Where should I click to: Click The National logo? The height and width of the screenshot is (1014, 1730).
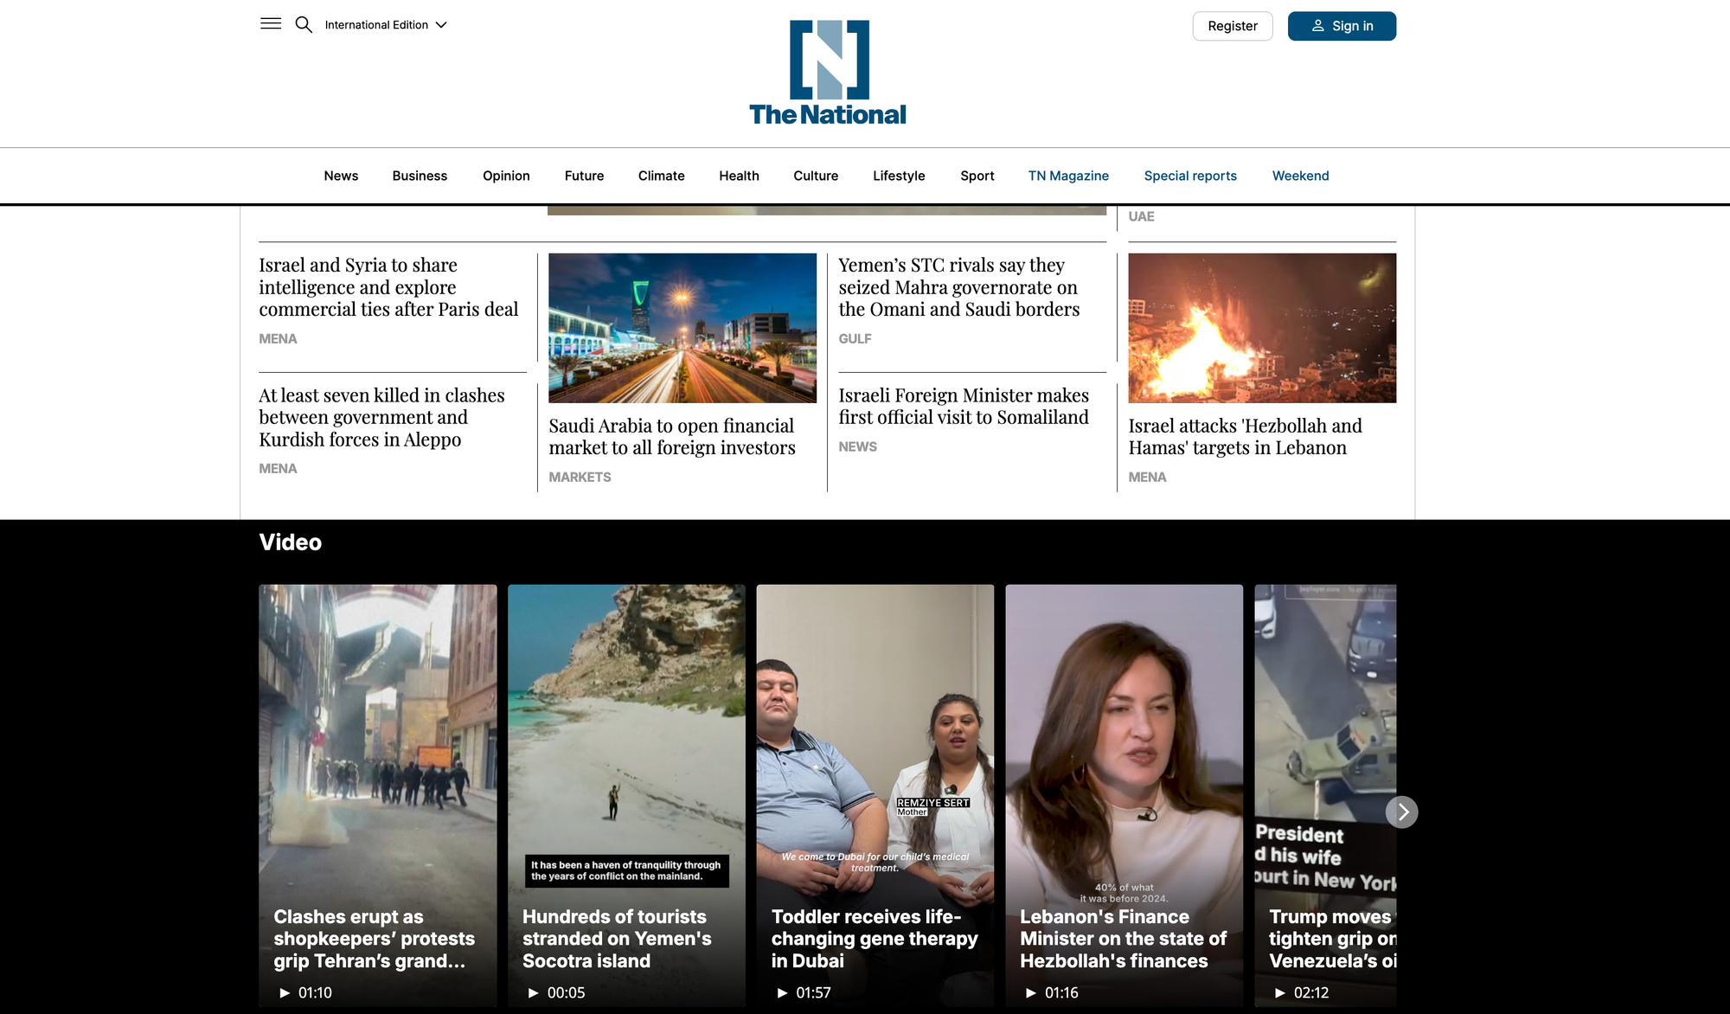[x=828, y=74]
